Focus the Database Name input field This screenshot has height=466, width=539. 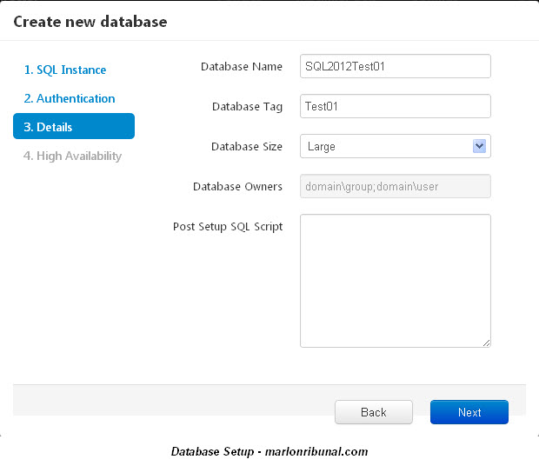[395, 66]
